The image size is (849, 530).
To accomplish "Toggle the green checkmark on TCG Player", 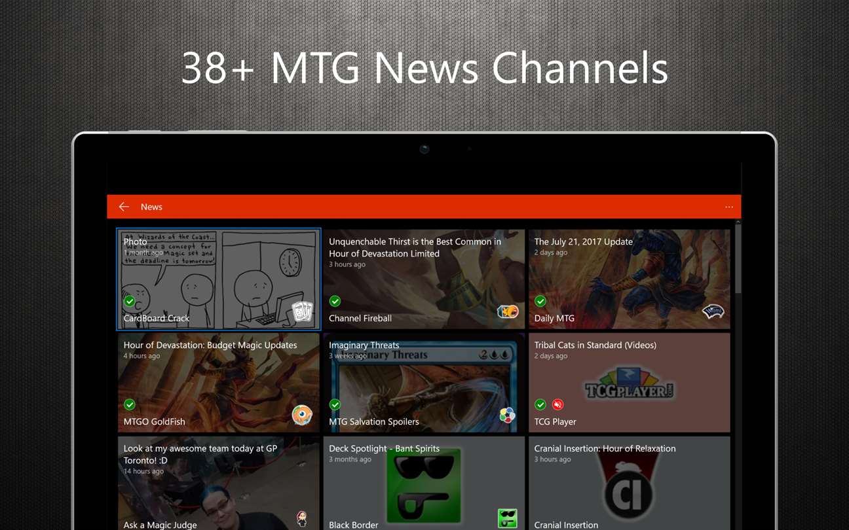I will pyautogui.click(x=540, y=404).
